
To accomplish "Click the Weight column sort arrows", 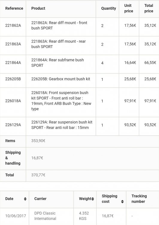I will click(x=93, y=199).
